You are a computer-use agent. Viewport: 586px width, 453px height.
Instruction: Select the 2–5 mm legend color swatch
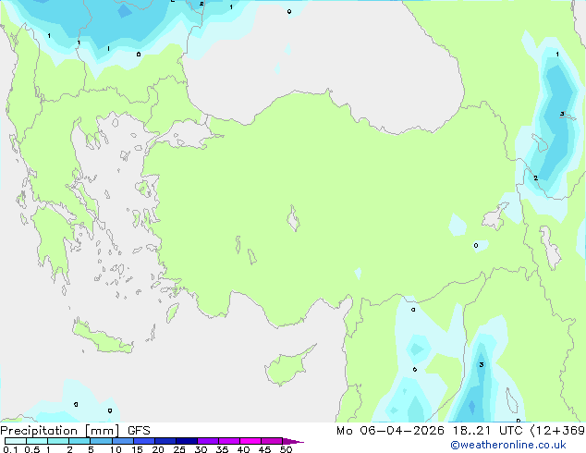click(x=79, y=441)
